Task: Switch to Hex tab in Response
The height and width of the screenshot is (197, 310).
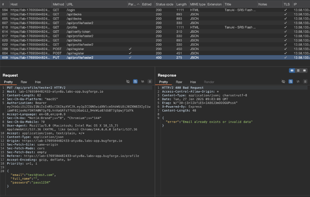Action: click(x=193, y=82)
